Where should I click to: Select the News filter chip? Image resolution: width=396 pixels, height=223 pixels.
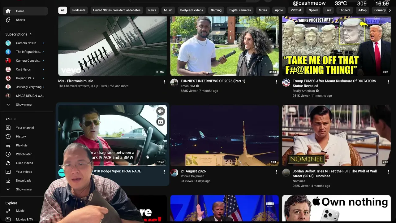click(x=152, y=10)
